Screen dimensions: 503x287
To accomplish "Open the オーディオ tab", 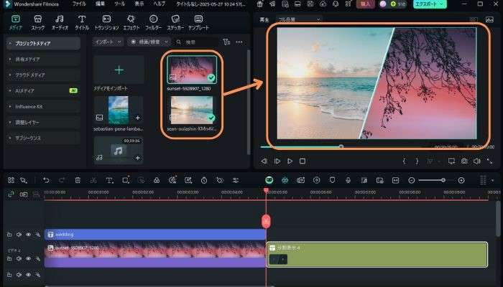I will tap(60, 22).
